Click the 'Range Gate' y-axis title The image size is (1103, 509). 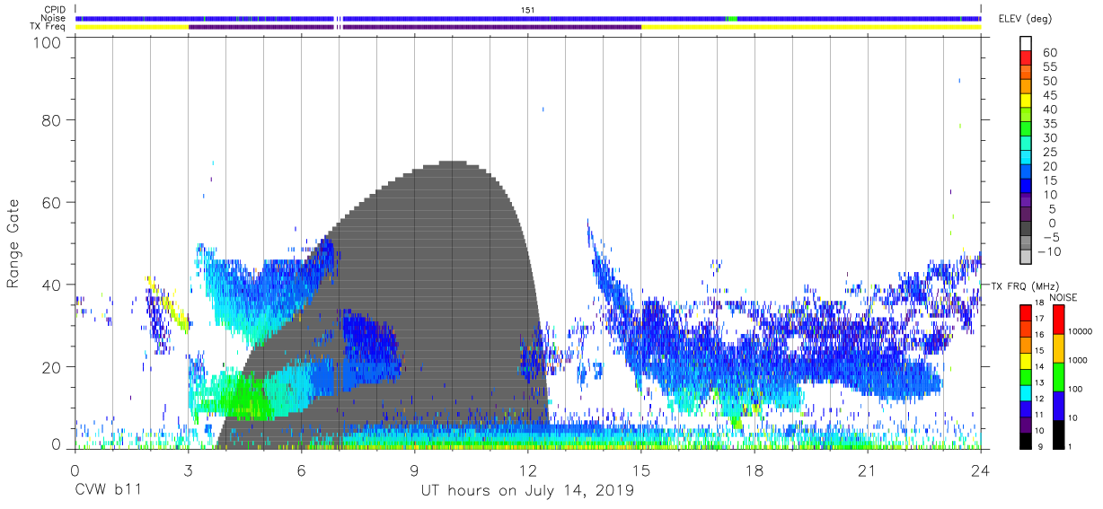point(13,244)
